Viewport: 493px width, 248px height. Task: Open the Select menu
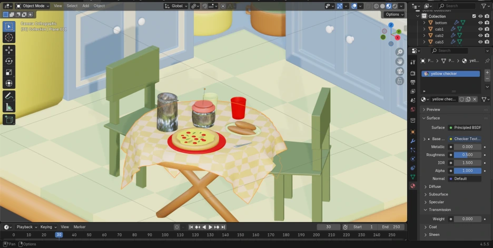tap(72, 6)
